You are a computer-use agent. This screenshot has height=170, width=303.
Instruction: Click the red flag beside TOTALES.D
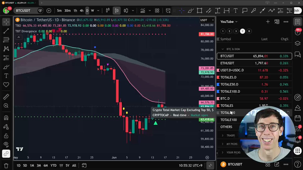click(x=218, y=77)
